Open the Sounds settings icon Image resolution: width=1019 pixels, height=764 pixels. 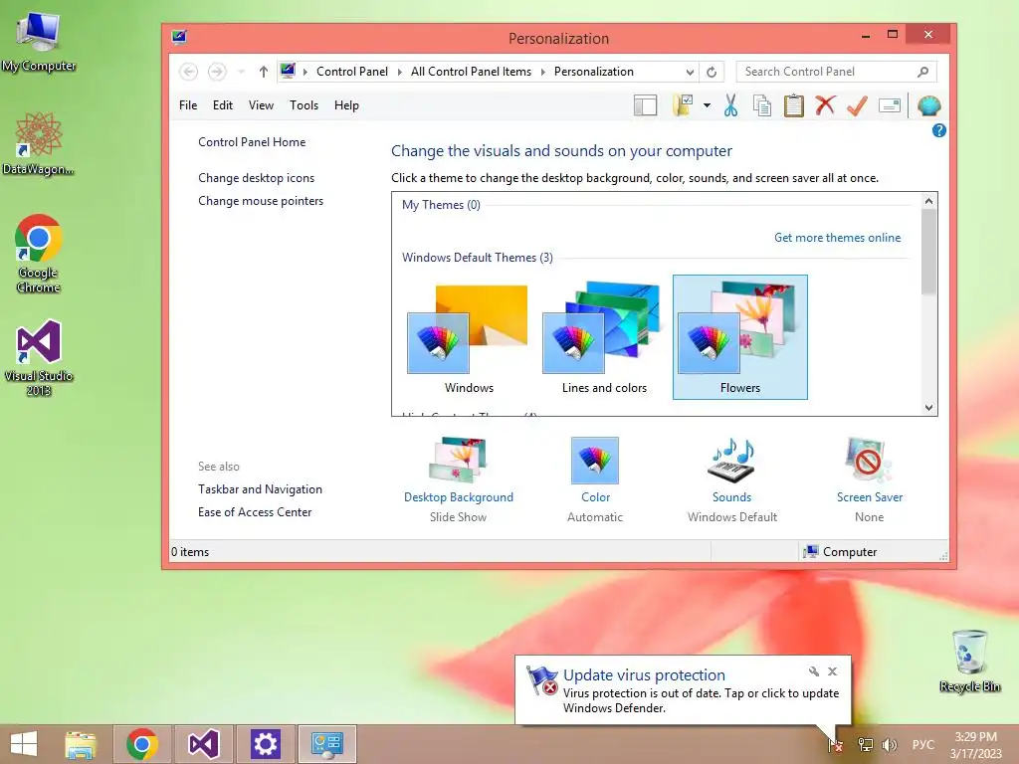point(731,460)
